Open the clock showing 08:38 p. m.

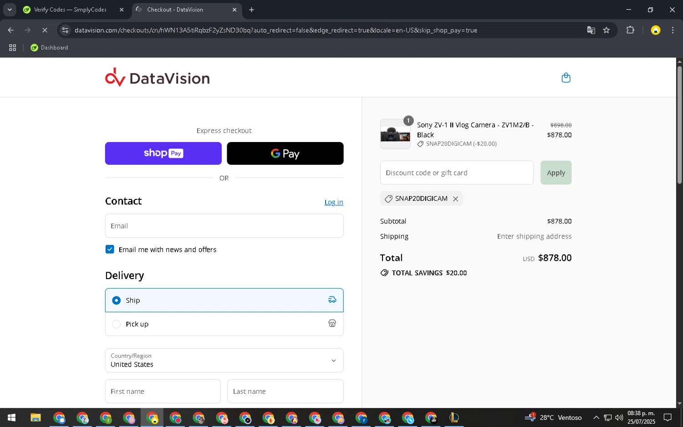click(x=641, y=417)
